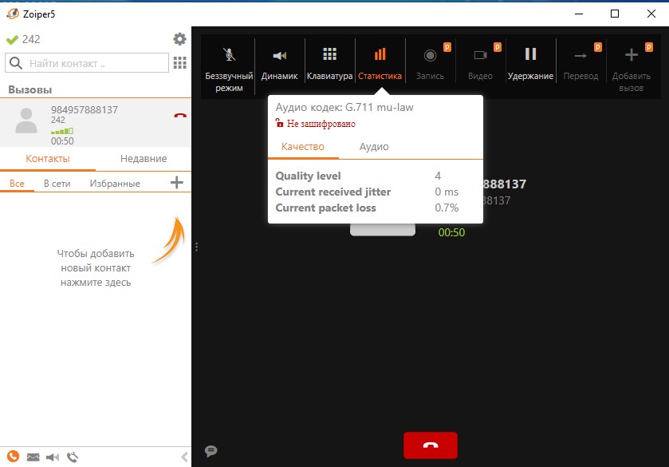The height and width of the screenshot is (467, 669).
Task: Show Избранные contacts filter
Action: tap(115, 184)
